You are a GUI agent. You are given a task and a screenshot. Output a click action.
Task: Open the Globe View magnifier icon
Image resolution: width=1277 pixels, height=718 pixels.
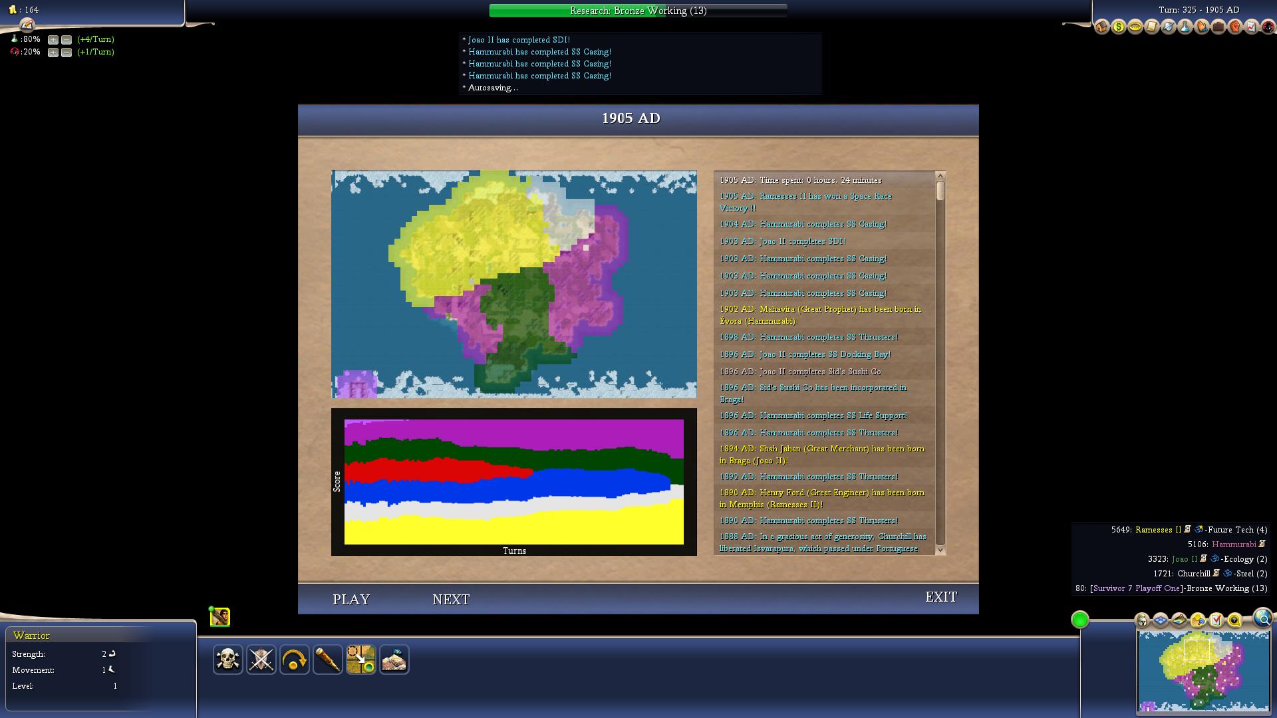pos(1263,618)
